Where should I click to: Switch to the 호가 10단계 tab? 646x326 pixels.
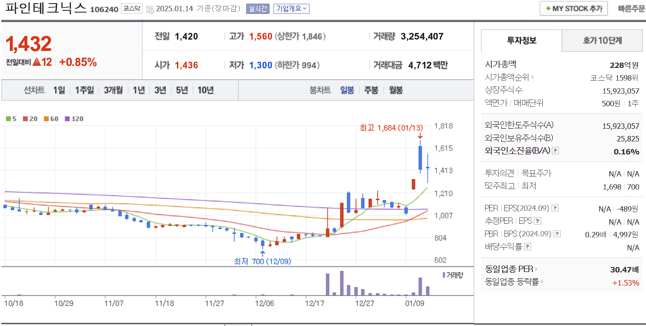(602, 41)
